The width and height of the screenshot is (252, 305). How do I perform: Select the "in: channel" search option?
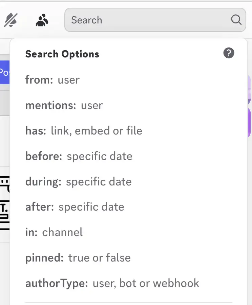pos(54,232)
